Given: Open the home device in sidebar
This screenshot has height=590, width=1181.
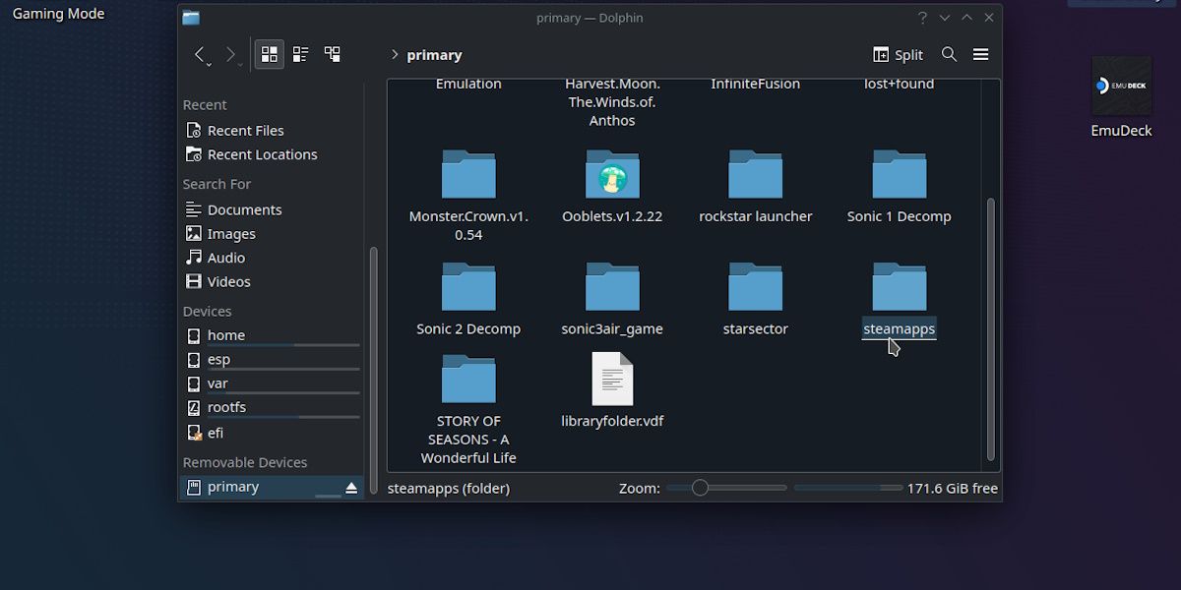Looking at the screenshot, I should [x=225, y=334].
